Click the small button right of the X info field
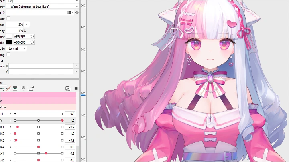Screen dimensions: 289x162 point(76,66)
